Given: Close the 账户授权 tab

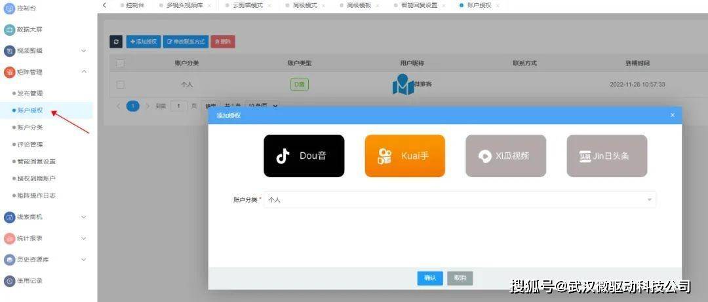Looking at the screenshot, I should click(498, 5).
